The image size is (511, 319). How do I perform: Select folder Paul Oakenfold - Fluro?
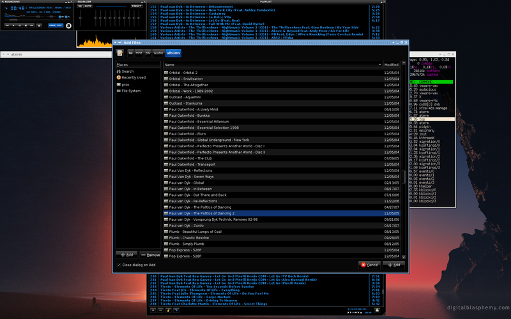click(x=282, y=134)
